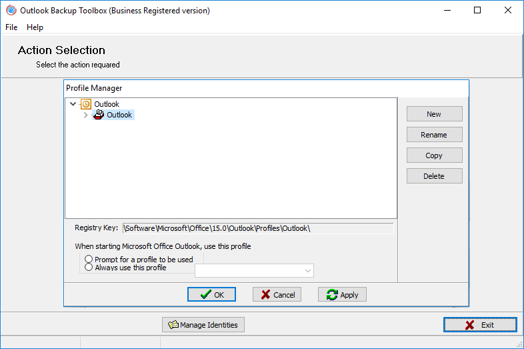Open the File menu
This screenshot has width=524, height=349.
[x=11, y=27]
